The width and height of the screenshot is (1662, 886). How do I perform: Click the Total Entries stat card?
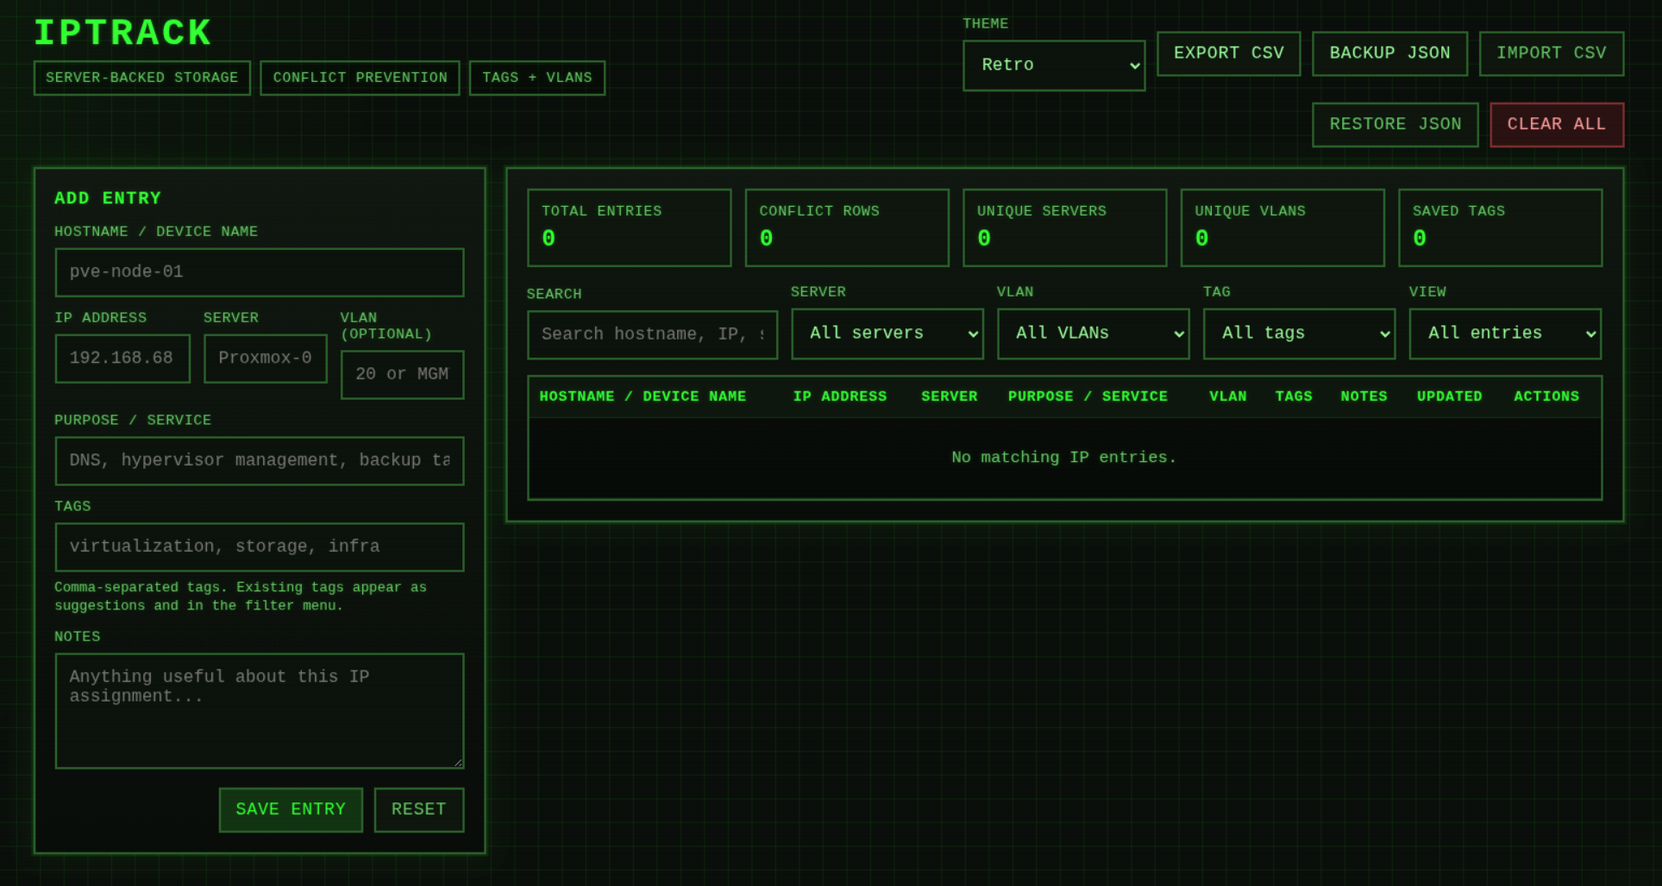(x=630, y=228)
